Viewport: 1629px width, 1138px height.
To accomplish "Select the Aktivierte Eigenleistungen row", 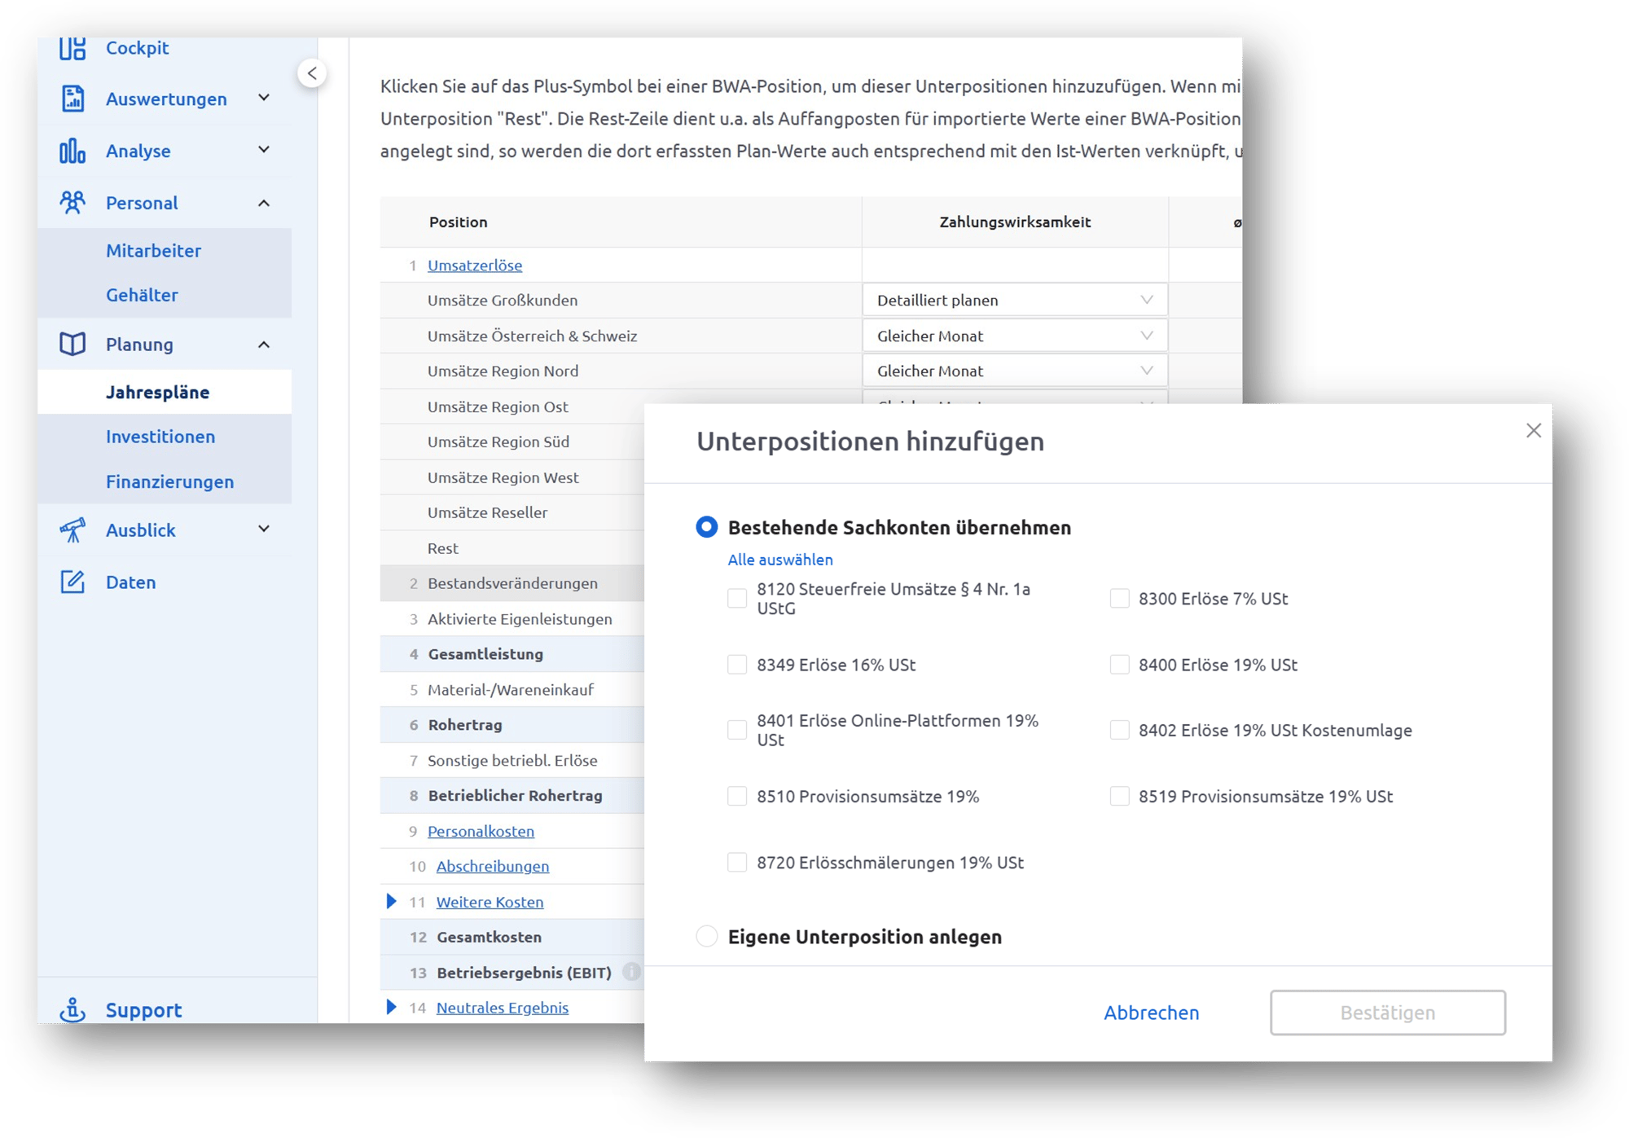I will (512, 619).
